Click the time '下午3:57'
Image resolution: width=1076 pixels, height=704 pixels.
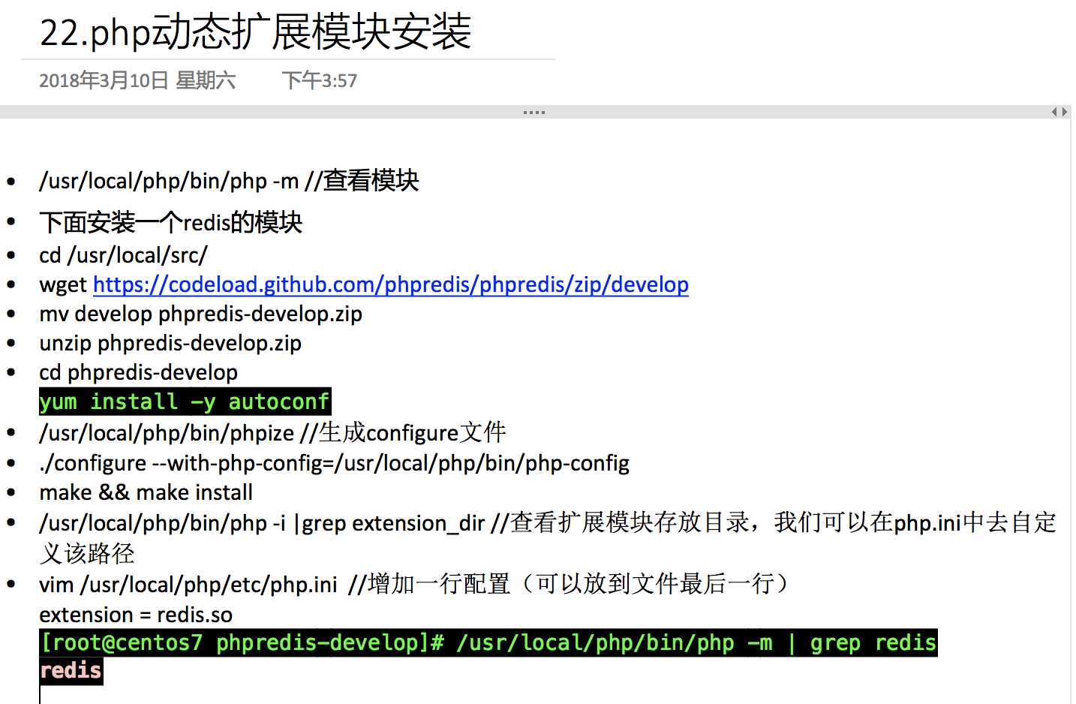coord(320,80)
